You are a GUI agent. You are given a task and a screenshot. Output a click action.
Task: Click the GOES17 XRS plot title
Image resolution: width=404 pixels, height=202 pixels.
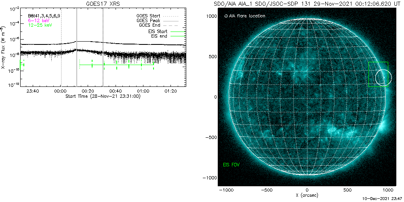[103, 4]
